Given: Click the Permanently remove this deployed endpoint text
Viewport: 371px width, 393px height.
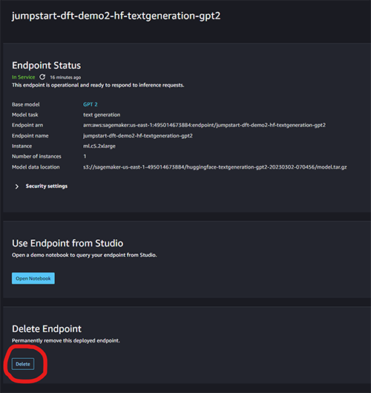Looking at the screenshot, I should [x=66, y=340].
